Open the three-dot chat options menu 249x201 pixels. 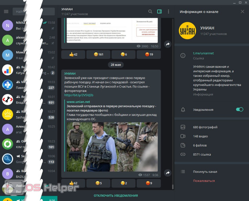[168, 12]
